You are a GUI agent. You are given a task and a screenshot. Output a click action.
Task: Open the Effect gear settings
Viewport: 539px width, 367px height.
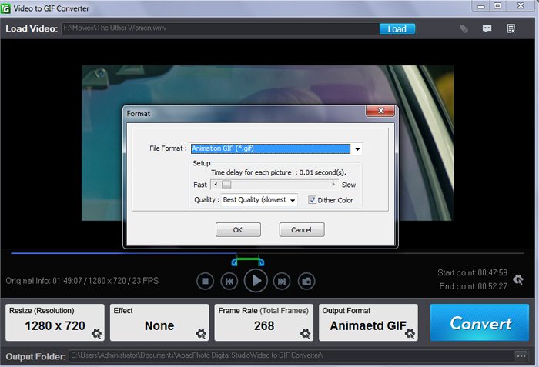point(201,334)
